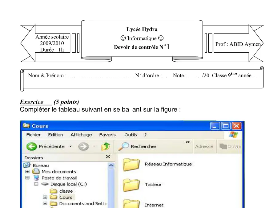Open the Outils menu
The height and width of the screenshot is (208, 277).
(131, 135)
